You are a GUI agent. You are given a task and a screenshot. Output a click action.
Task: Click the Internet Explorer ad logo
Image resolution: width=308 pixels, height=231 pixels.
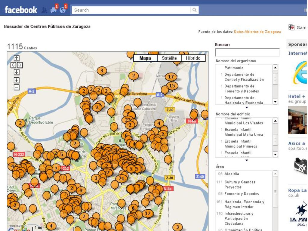click(300, 72)
